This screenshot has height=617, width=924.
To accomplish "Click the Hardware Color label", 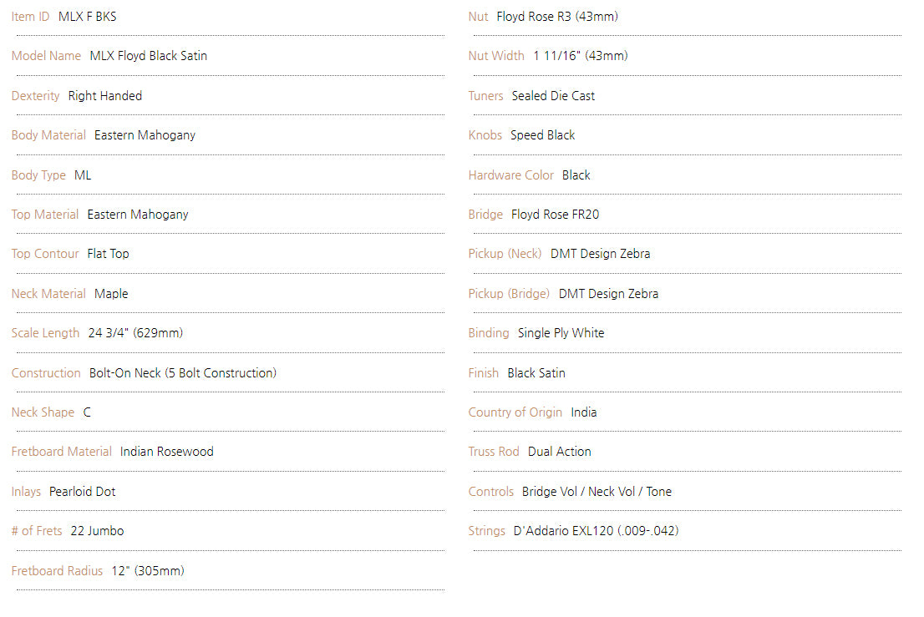I will (510, 175).
